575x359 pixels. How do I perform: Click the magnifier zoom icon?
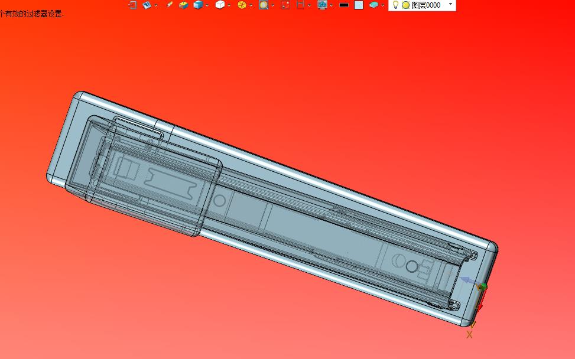point(264,5)
